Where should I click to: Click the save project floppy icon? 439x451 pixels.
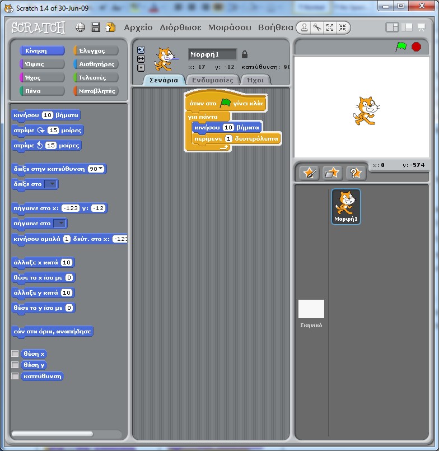(95, 27)
